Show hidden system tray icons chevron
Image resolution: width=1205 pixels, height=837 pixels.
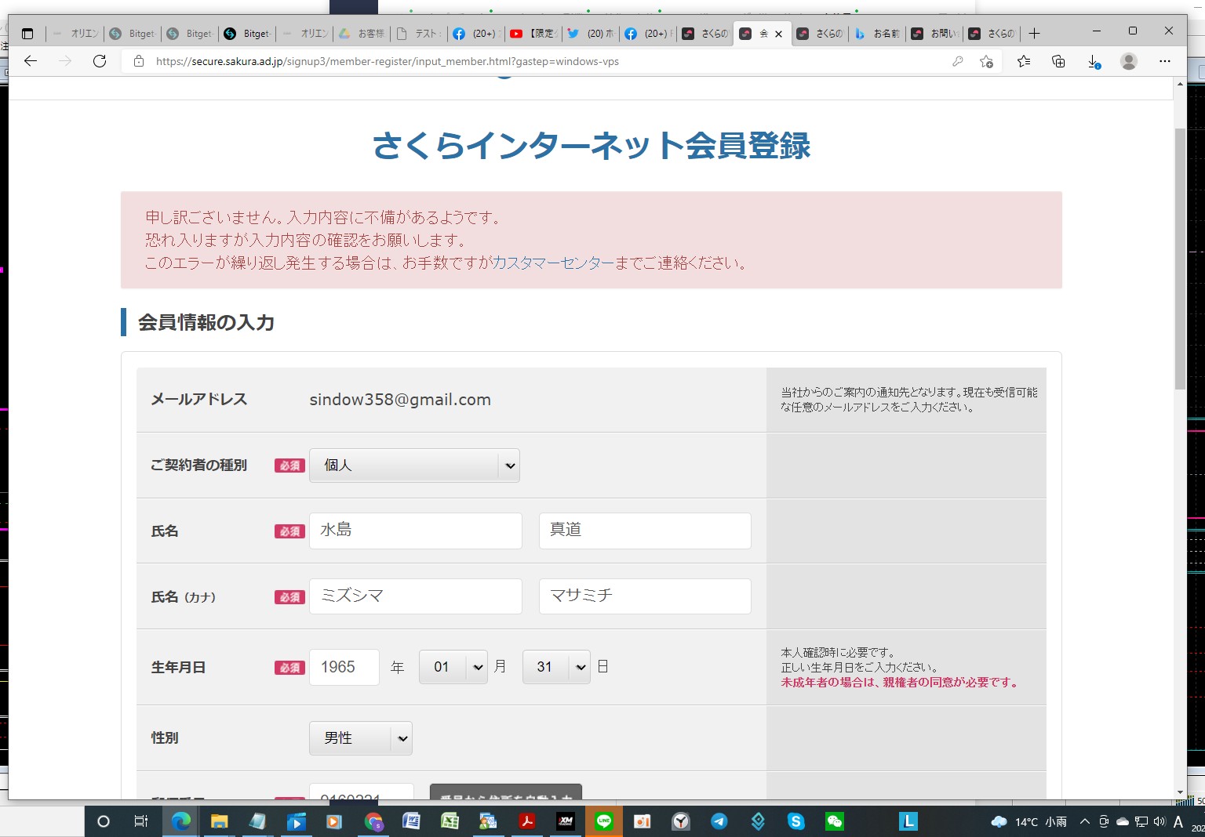point(1085,821)
